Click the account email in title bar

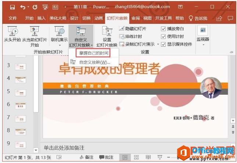[x=142, y=7]
